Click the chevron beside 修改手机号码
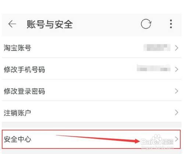184x154 pixels. point(176,69)
